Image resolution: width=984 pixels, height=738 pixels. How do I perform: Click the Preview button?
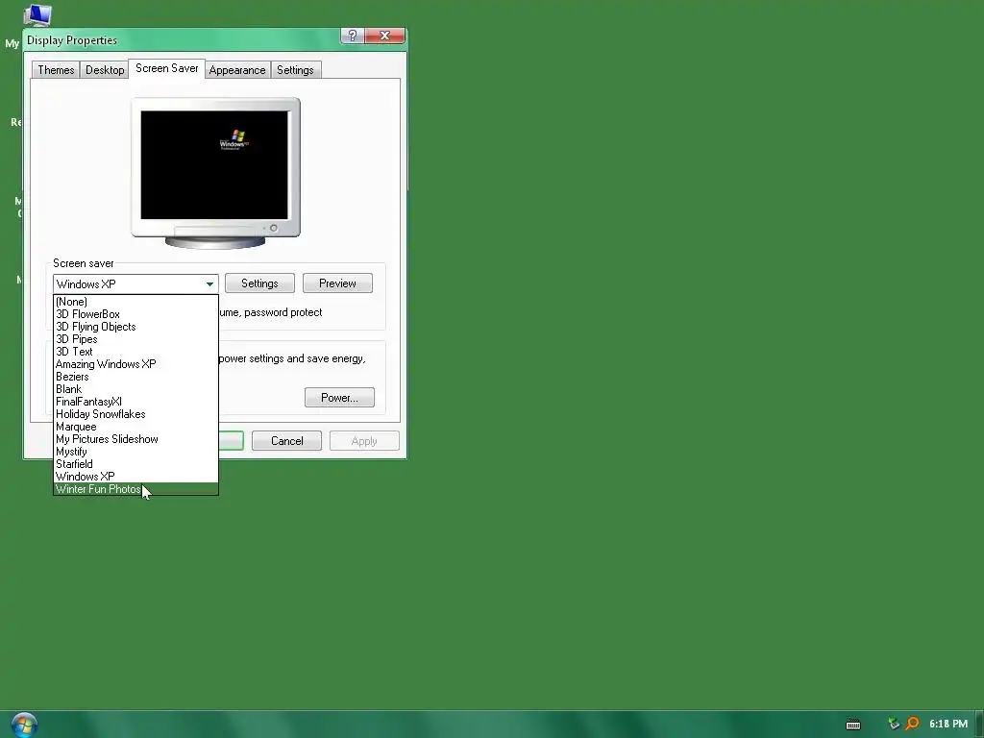click(x=337, y=283)
